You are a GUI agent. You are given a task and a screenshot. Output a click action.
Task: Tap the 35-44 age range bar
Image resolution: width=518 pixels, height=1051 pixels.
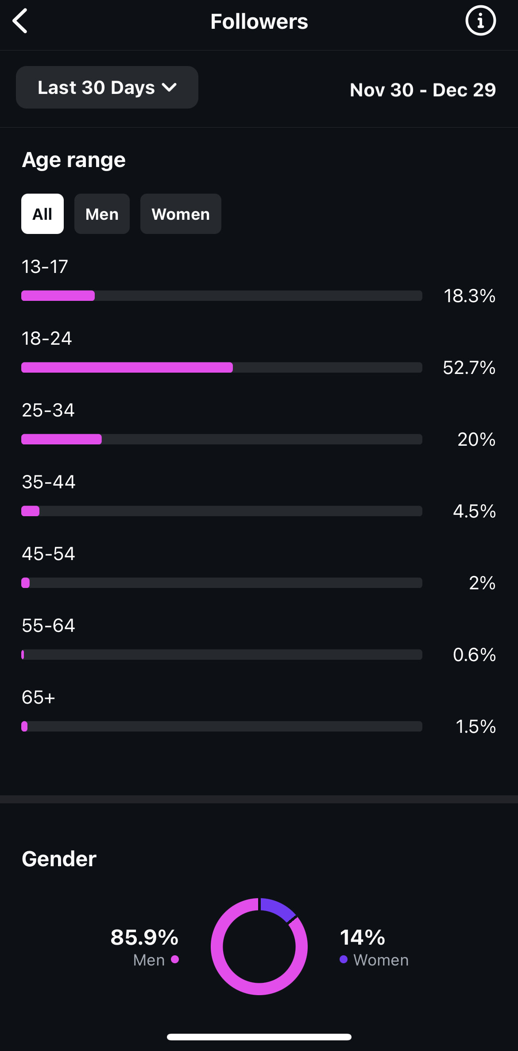222,511
